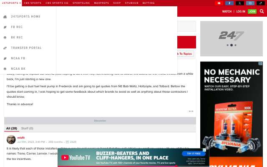Image resolution: width=267 pixels, height=167 pixels.
Task: Open the YouTube social icon
Action: pyautogui.click(x=219, y=3)
